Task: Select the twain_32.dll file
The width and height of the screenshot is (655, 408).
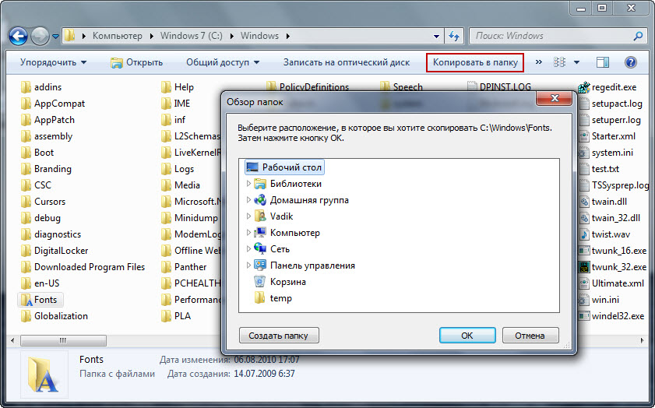Action: [x=610, y=218]
